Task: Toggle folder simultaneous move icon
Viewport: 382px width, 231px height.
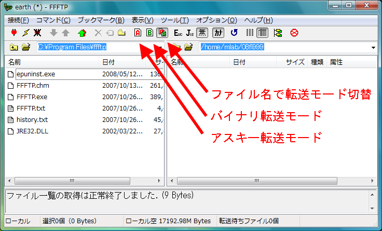Action: click(x=278, y=33)
